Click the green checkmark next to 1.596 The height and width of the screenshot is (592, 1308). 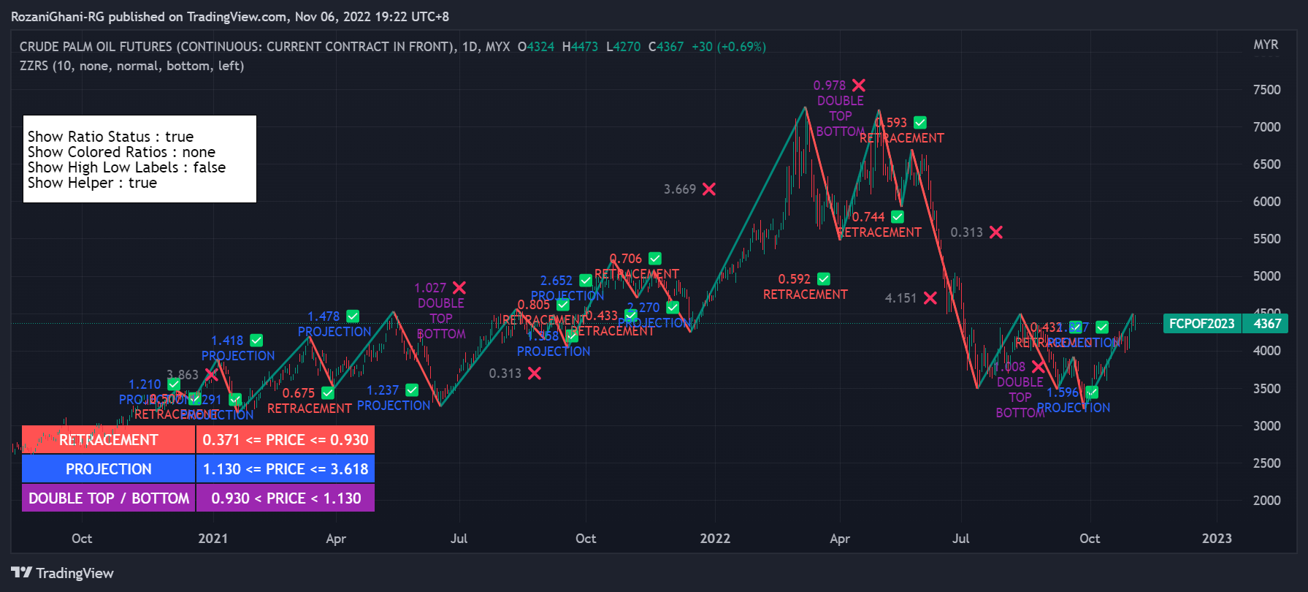[1092, 392]
